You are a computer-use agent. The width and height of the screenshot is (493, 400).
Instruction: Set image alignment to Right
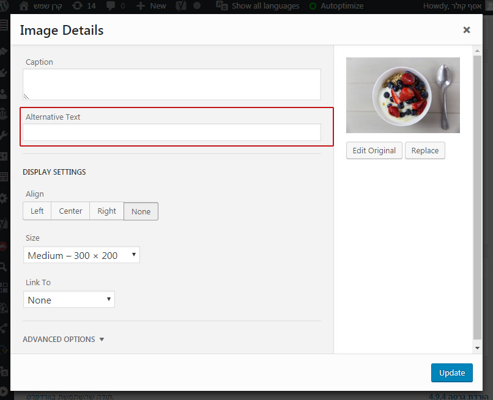106,211
